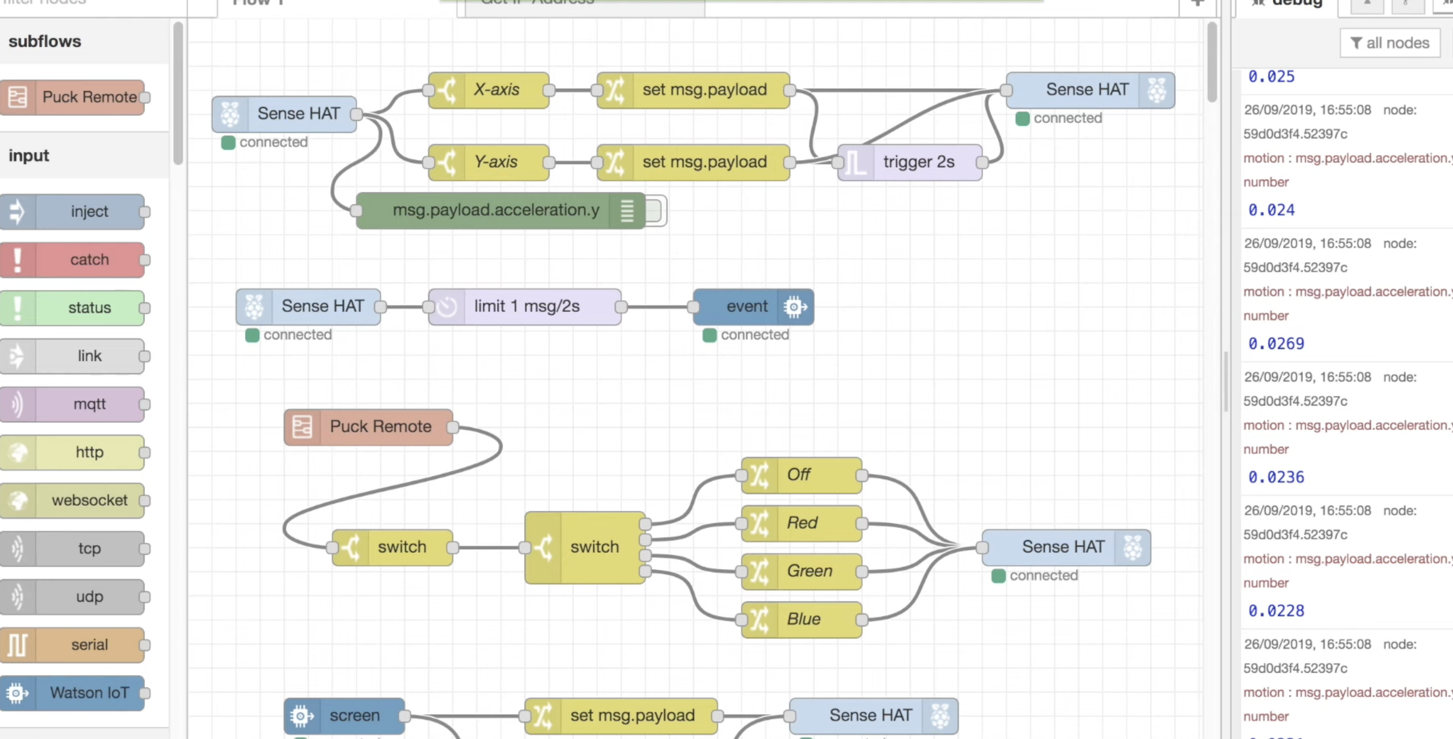Select the trigger 2s node
This screenshot has height=739, width=1453.
[910, 162]
